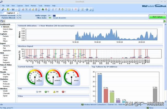Click the greyed-out Print toolbar icon
This screenshot has height=109, width=167.
pos(16,9)
